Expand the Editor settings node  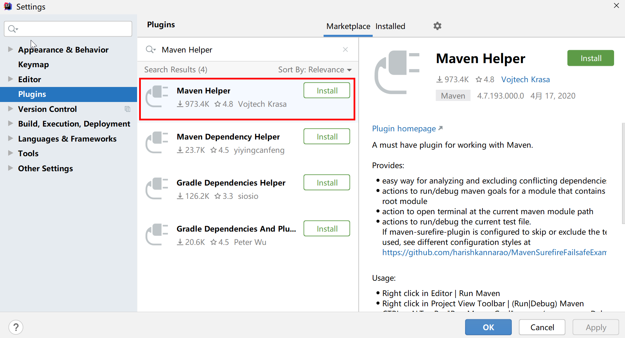(11, 79)
